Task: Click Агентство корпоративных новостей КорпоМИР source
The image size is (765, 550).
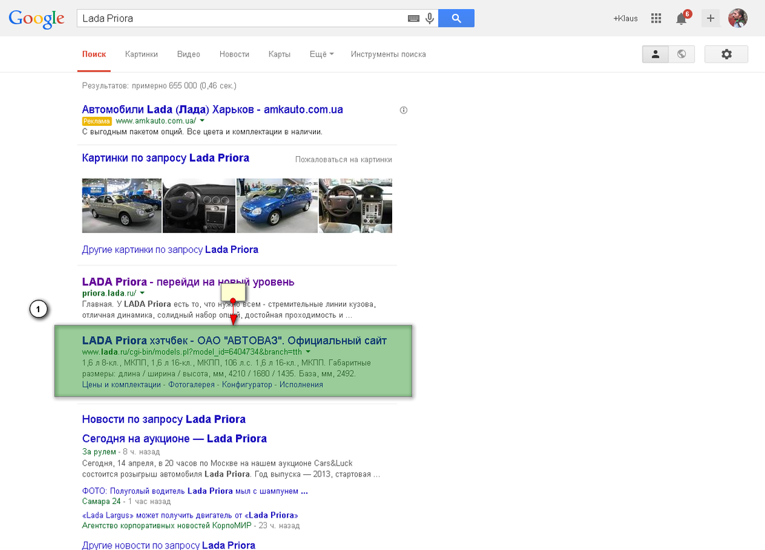Action: click(x=167, y=526)
